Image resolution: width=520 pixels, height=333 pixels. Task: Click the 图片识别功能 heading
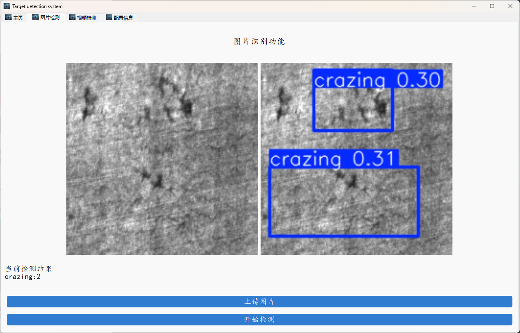259,41
